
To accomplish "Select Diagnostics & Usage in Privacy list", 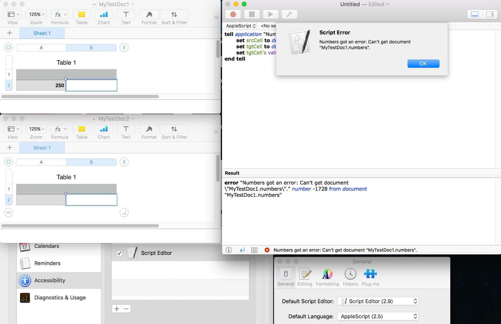I will tap(59, 298).
